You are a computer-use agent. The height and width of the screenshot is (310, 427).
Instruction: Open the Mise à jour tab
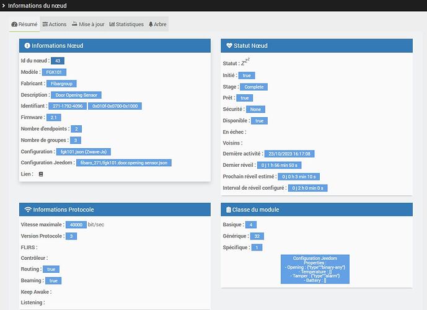[88, 24]
